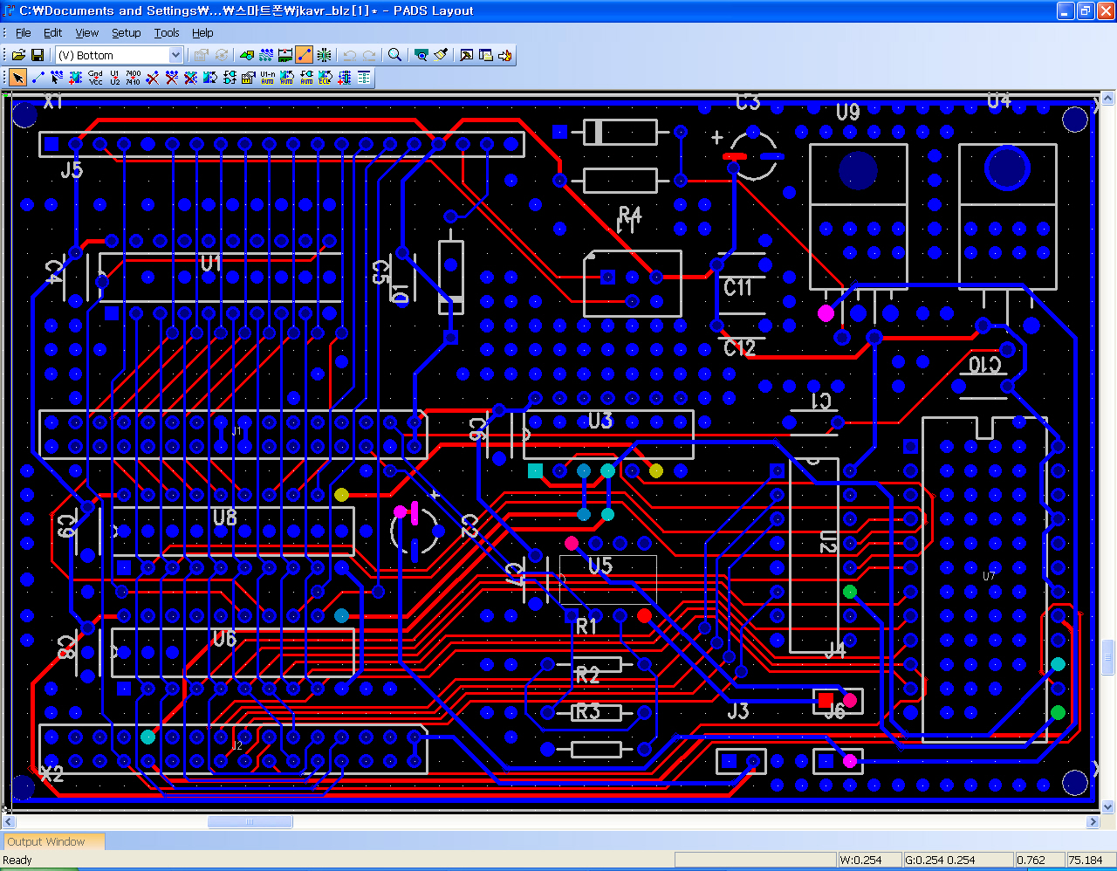Click the Save floppy disk icon

pos(38,55)
